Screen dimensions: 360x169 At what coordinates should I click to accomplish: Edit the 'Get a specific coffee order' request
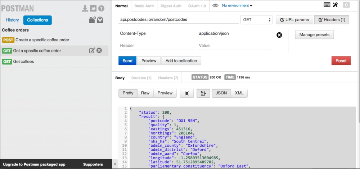coord(92,51)
